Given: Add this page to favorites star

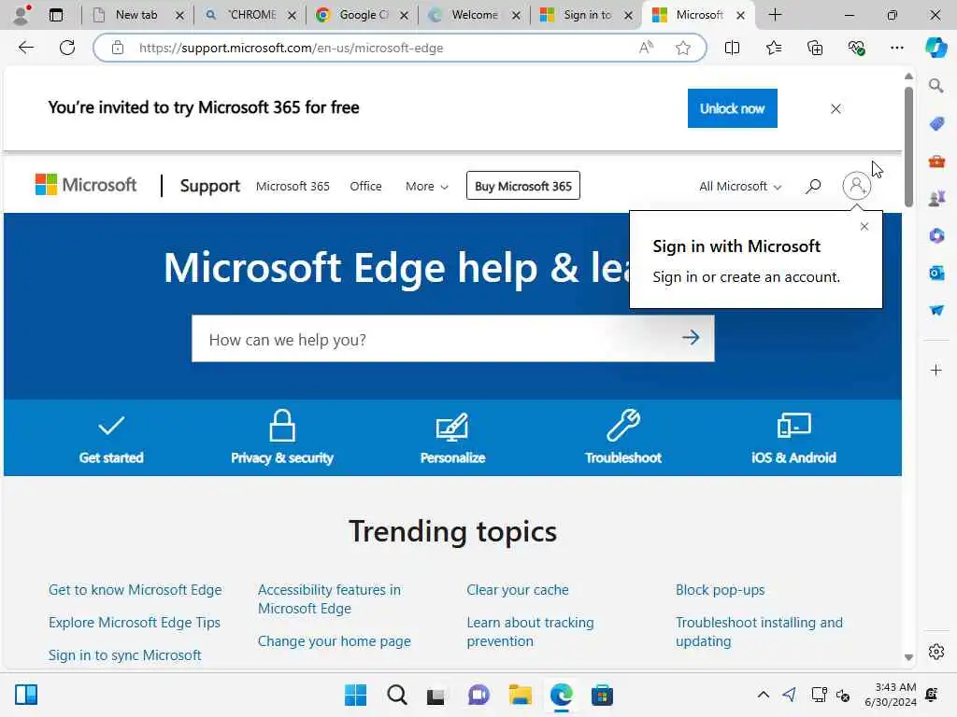Looking at the screenshot, I should 683,48.
